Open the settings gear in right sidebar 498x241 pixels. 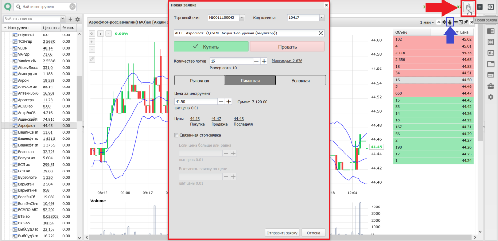click(x=490, y=97)
